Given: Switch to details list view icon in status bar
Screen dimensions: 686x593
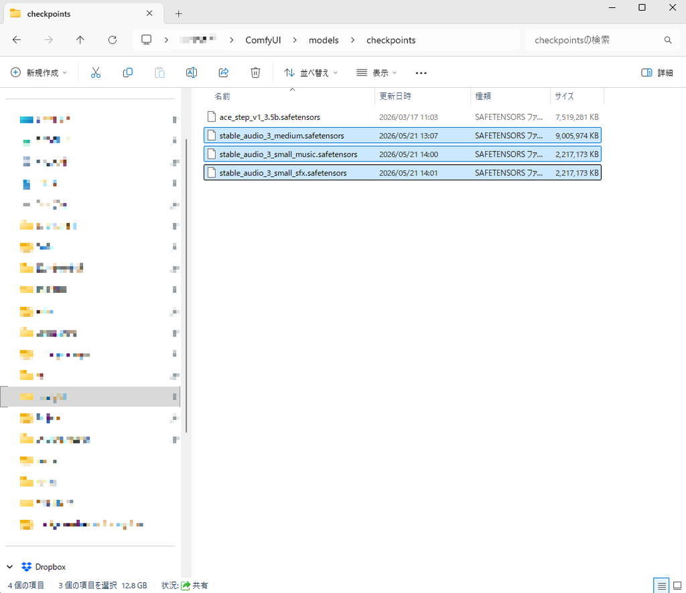Looking at the screenshot, I should point(661,586).
